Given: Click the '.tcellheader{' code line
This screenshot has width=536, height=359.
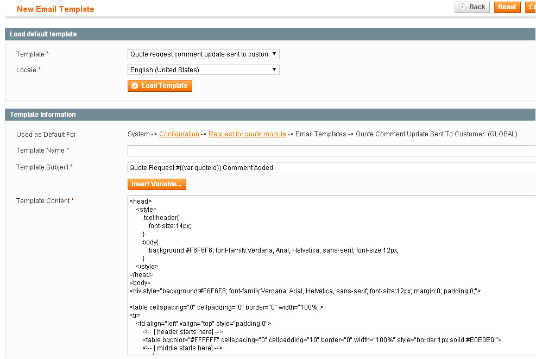Looking at the screenshot, I should point(161,218).
